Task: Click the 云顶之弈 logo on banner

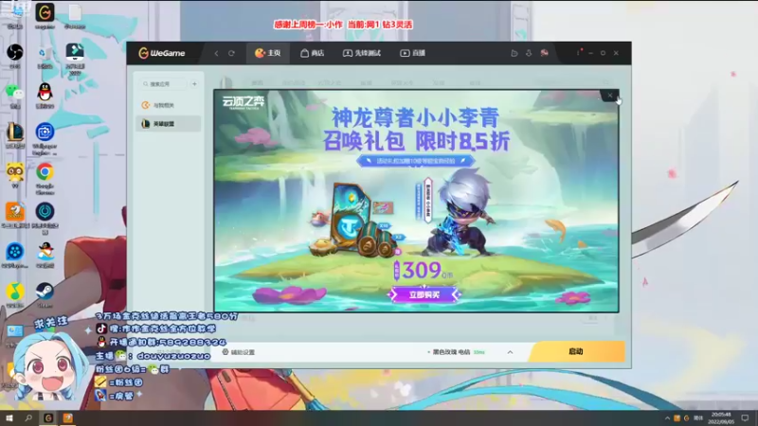Action: (x=244, y=102)
